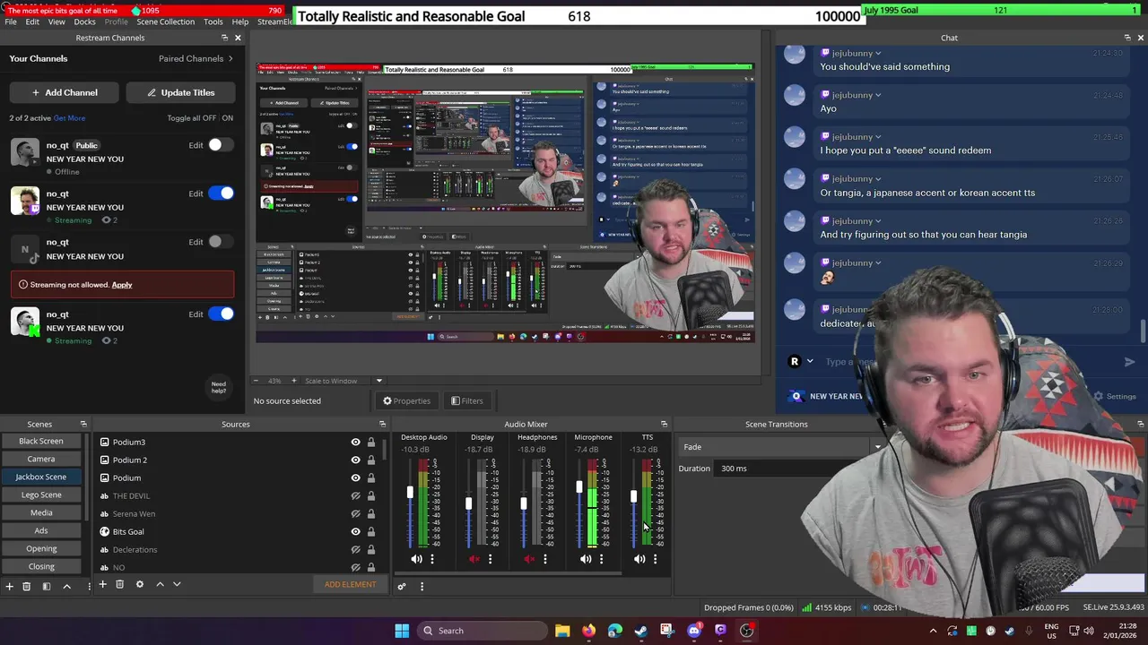Open Microphone options dots menu

pyautogui.click(x=602, y=559)
